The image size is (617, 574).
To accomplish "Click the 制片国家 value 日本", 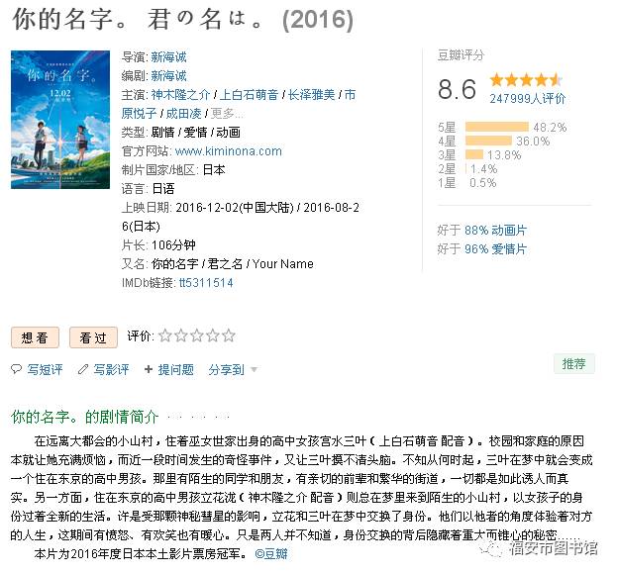I will click(x=214, y=170).
